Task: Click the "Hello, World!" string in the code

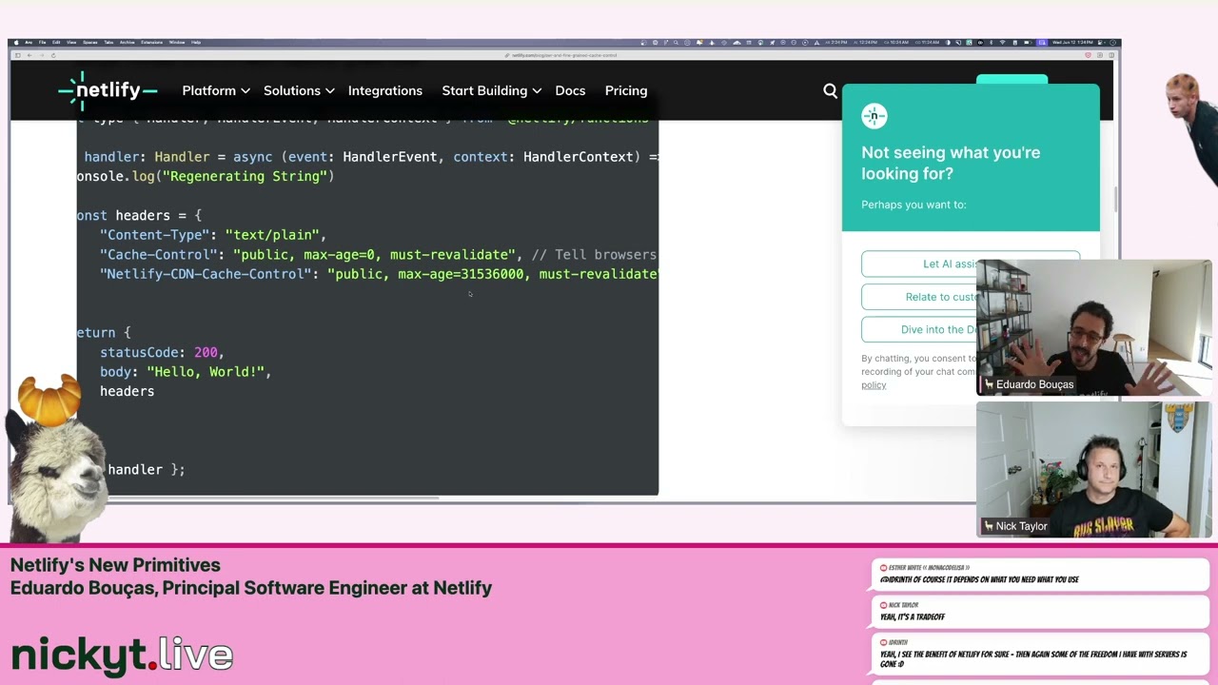Action: [x=205, y=372]
